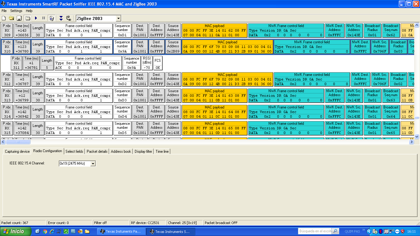Click the Packet count: 367 status entry
Viewport: 420px width, 236px height.
(x=23, y=223)
